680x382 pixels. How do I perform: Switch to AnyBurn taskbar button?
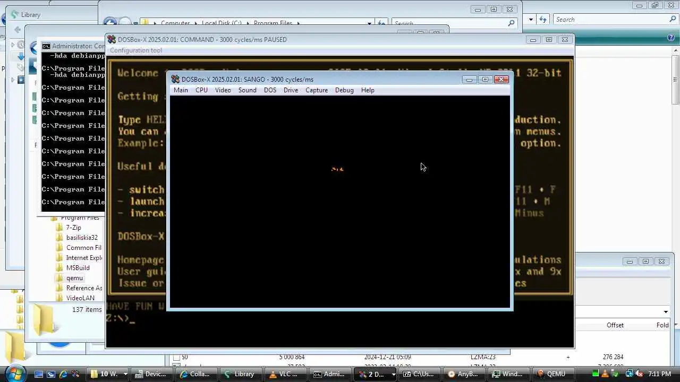(x=464, y=374)
